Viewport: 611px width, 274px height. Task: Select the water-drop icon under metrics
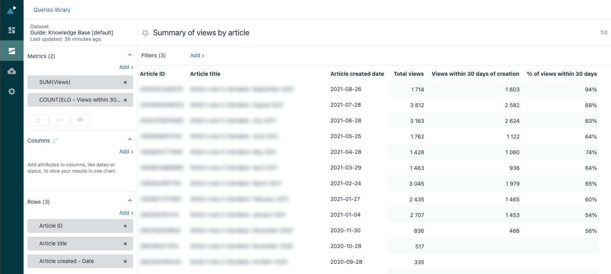click(38, 120)
